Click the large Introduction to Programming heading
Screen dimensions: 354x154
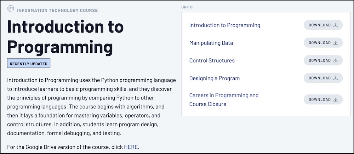pyautogui.click(x=65, y=36)
